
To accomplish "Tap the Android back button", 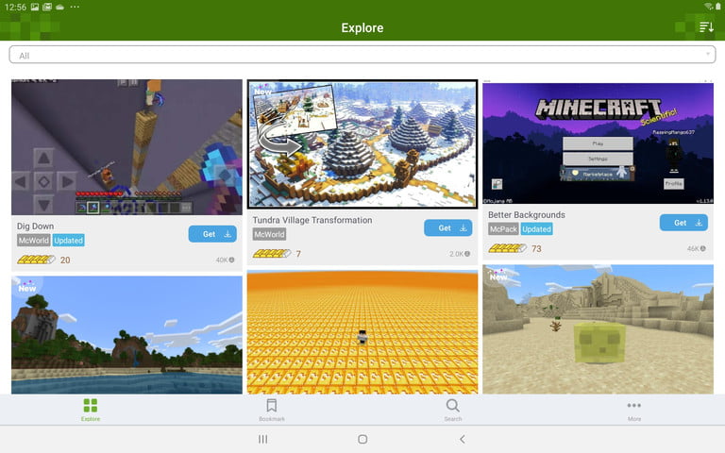I will point(463,439).
